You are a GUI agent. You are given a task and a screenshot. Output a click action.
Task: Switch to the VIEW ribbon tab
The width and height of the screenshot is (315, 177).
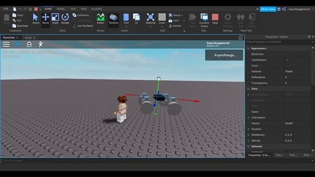point(84,9)
